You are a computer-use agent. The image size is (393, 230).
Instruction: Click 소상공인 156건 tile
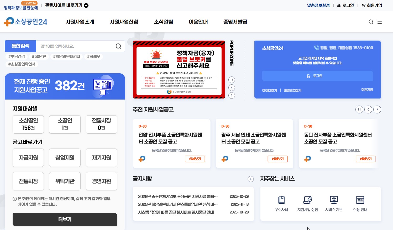click(x=28, y=124)
